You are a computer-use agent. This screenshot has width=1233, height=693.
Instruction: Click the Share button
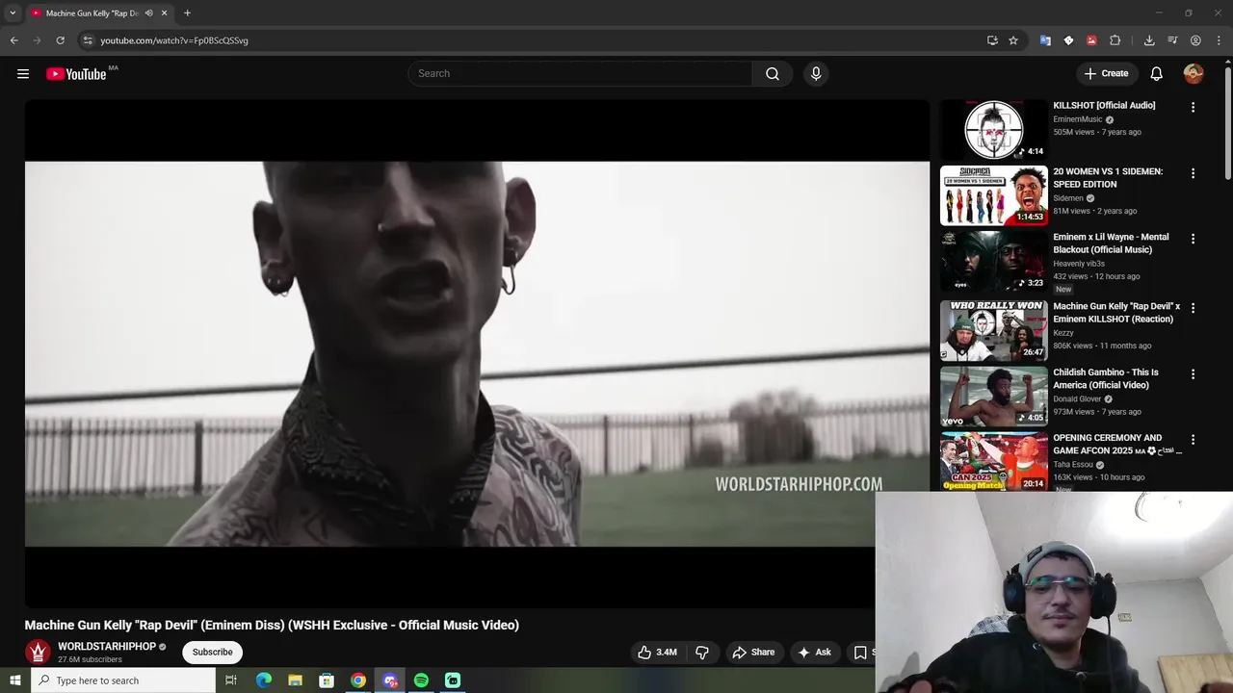pos(753,653)
